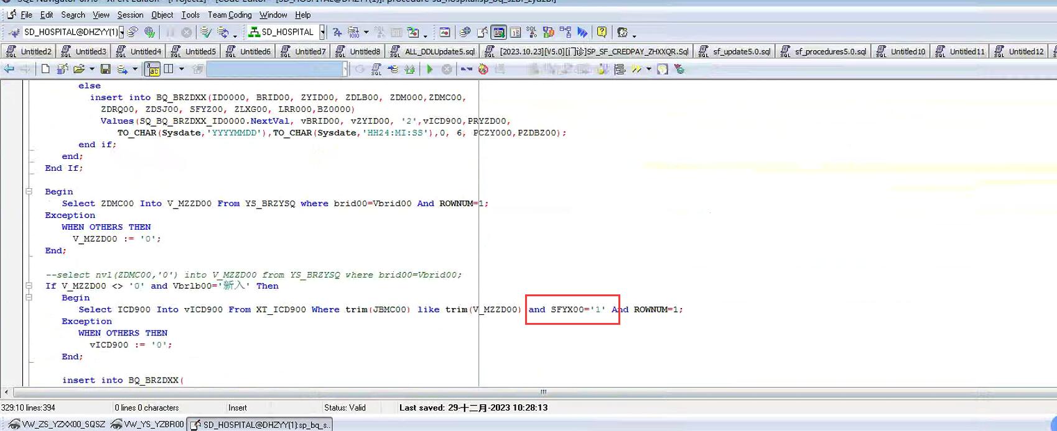Click the red circled bug icon
1057x431 pixels.
(483, 69)
